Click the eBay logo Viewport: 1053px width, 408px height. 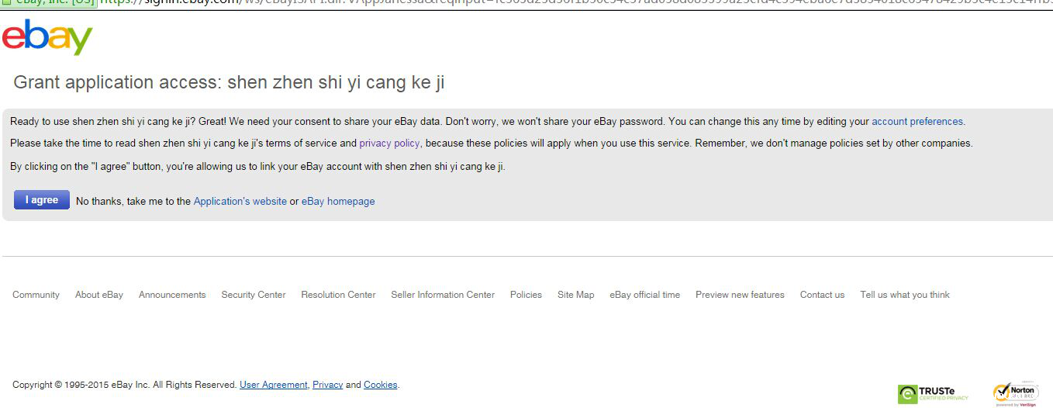(47, 38)
